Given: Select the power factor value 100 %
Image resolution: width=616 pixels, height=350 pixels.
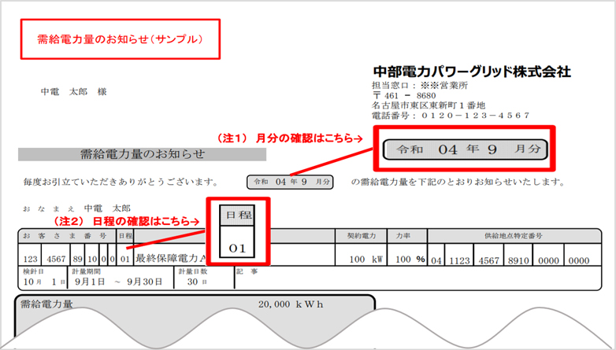Looking at the screenshot, I should pos(410,260).
